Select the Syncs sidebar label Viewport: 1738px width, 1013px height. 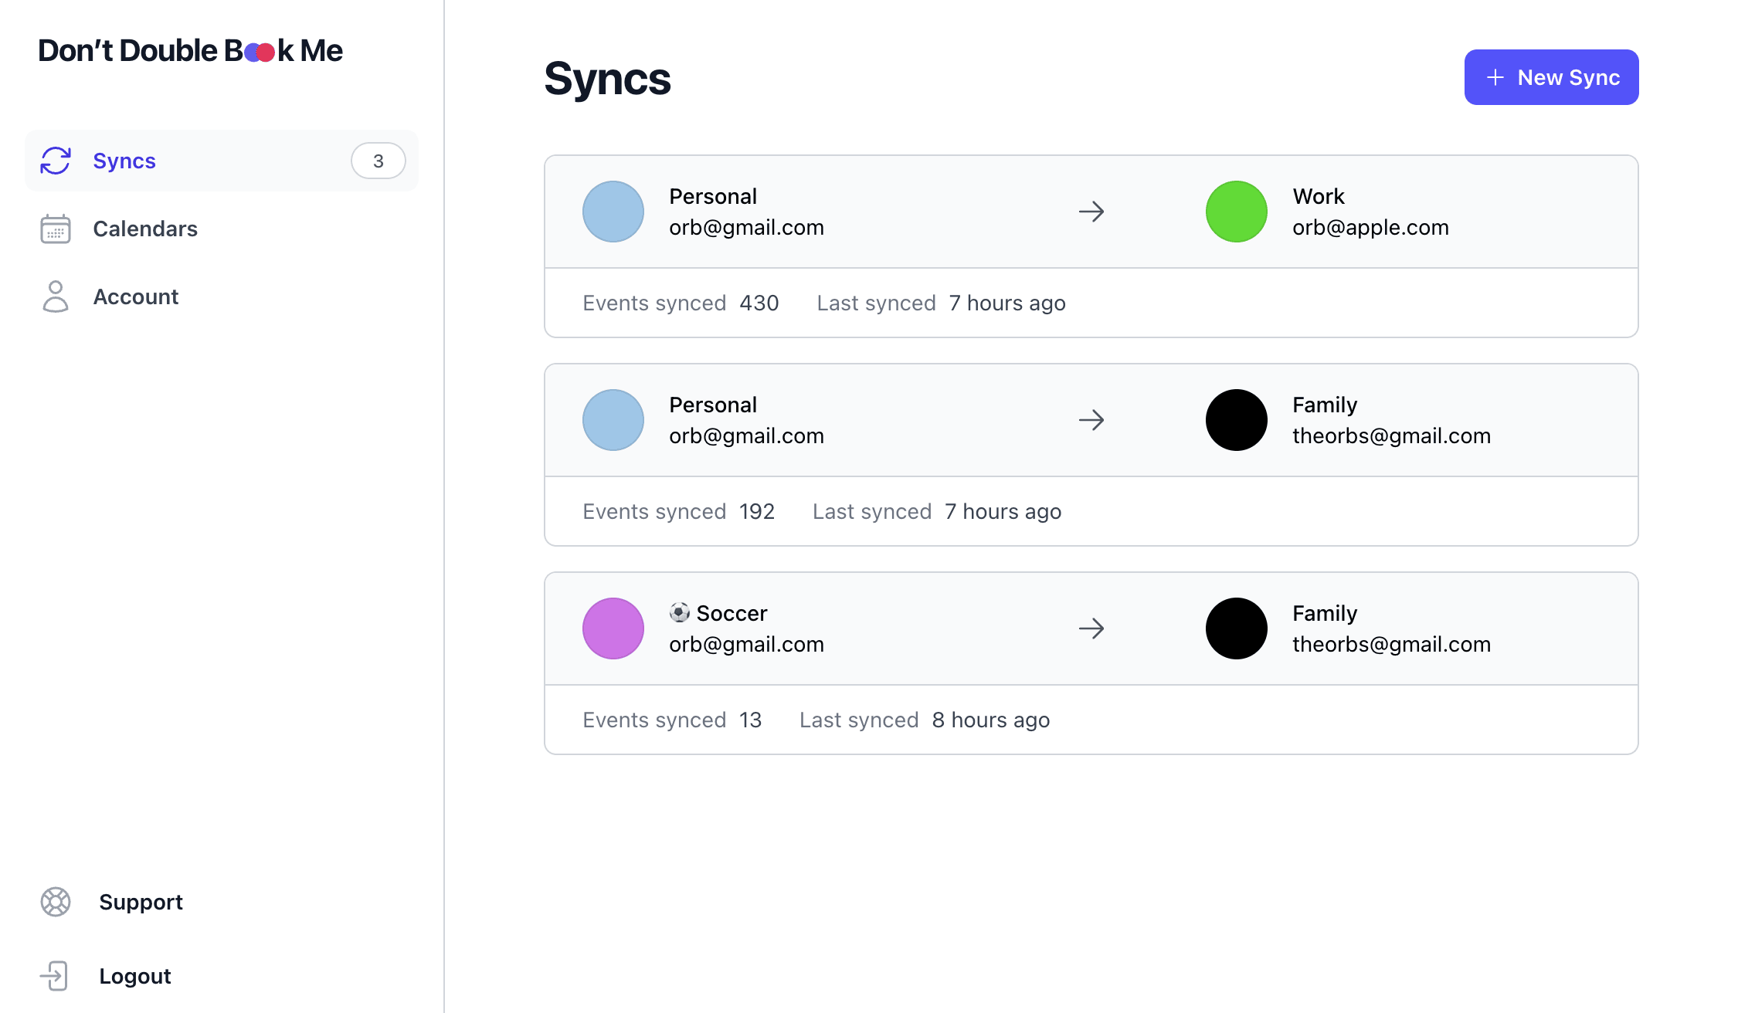tap(124, 161)
